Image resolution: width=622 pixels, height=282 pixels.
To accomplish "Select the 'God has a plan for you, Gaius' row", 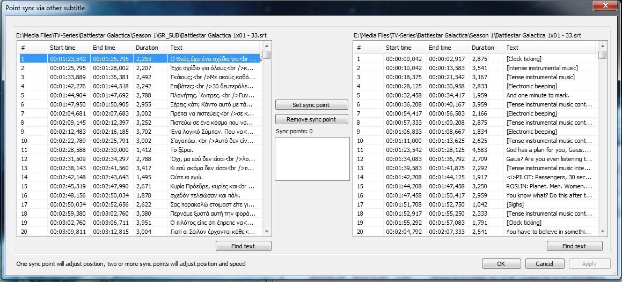I will click(x=475, y=150).
